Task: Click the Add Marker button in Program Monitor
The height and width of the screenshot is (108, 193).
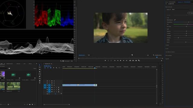Action: (105, 61)
